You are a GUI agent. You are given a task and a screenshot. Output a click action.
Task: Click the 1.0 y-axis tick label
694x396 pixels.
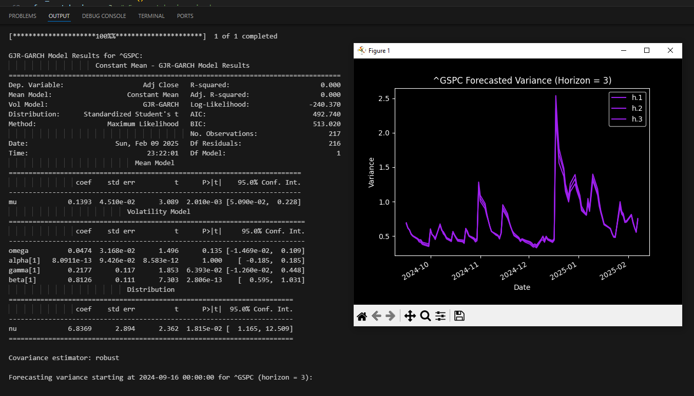(x=385, y=202)
